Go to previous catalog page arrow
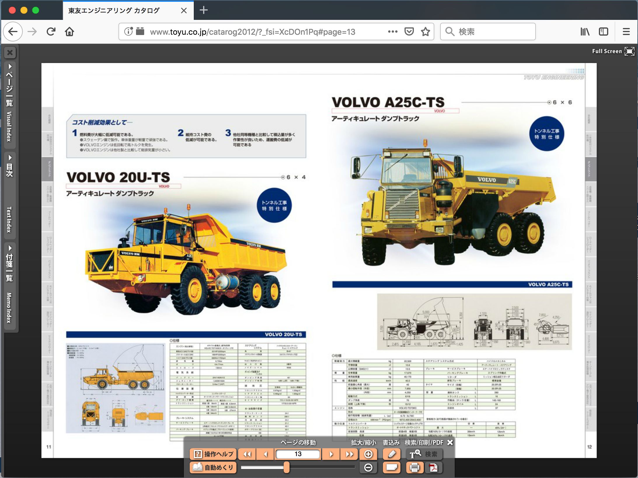The image size is (638, 478). click(265, 454)
